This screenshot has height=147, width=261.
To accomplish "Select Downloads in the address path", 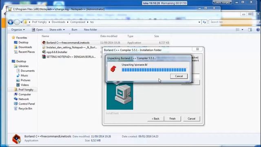I will pyautogui.click(x=58, y=22).
